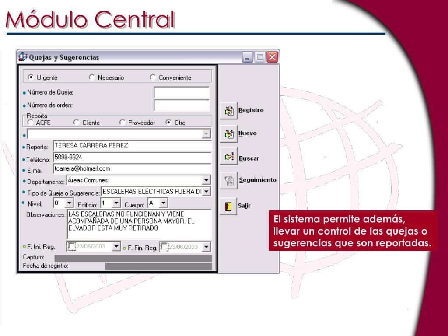Screen dimensions: 448x336
Task: Click the Quejas y Sugerencias title bar icon
Action: click(23, 57)
